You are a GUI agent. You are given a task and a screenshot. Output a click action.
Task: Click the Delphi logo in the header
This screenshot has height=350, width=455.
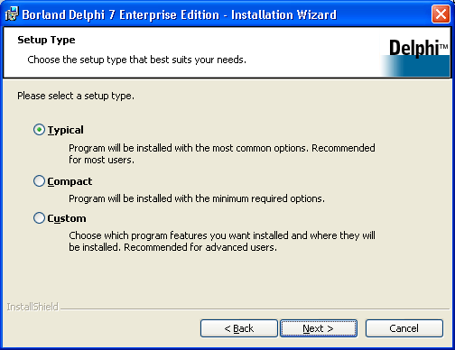pos(415,57)
